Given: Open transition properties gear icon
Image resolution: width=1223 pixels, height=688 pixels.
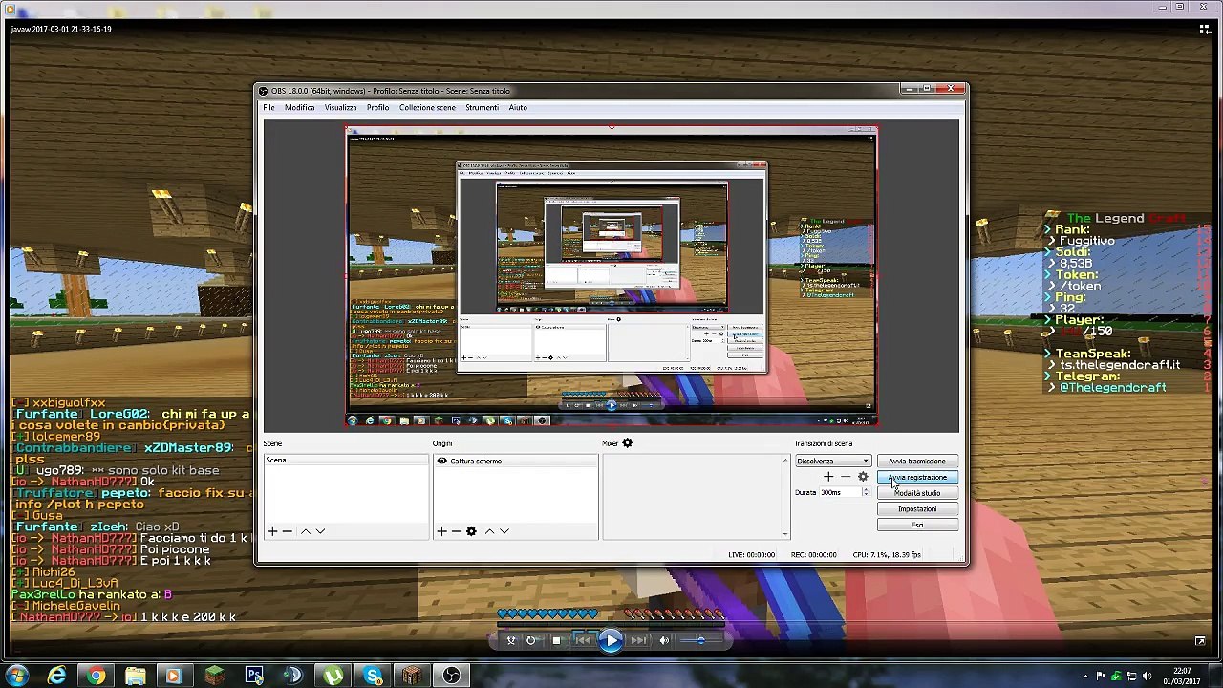Looking at the screenshot, I should click(x=863, y=477).
